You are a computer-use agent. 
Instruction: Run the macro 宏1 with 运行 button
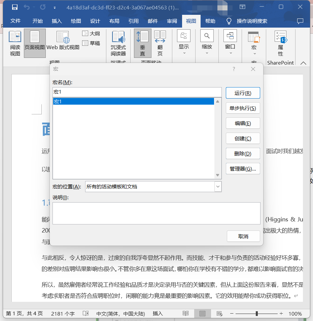coord(243,93)
